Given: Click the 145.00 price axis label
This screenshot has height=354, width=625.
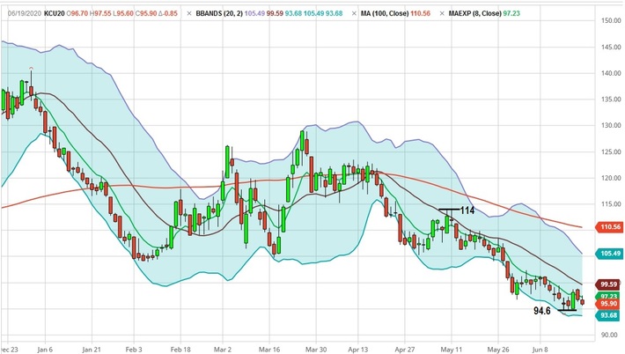Looking at the screenshot, I should point(611,47).
